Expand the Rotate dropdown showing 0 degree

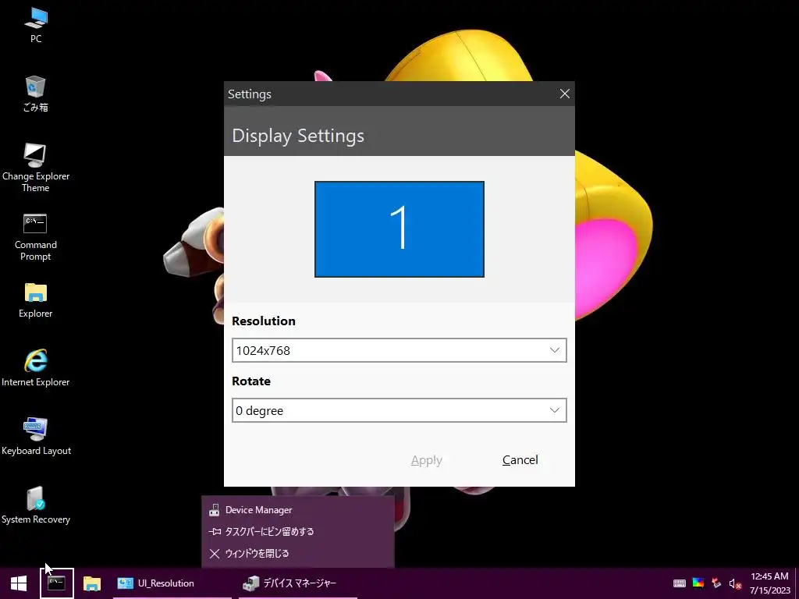(x=399, y=410)
